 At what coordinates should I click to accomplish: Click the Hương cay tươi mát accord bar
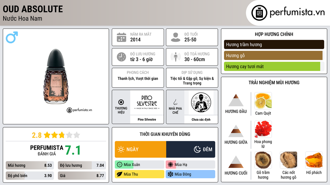tap(274, 66)
